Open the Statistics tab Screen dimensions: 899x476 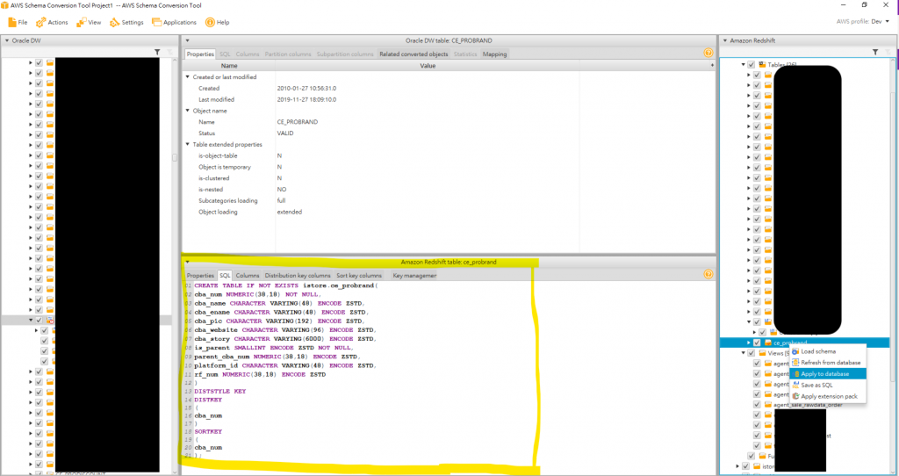pyautogui.click(x=465, y=54)
